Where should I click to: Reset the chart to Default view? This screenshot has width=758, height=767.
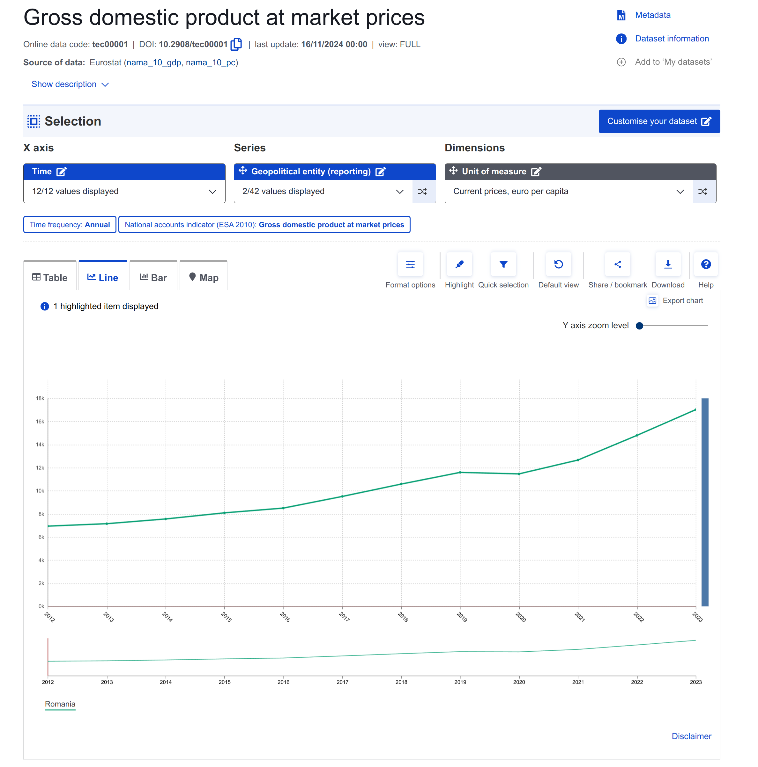coord(558,264)
